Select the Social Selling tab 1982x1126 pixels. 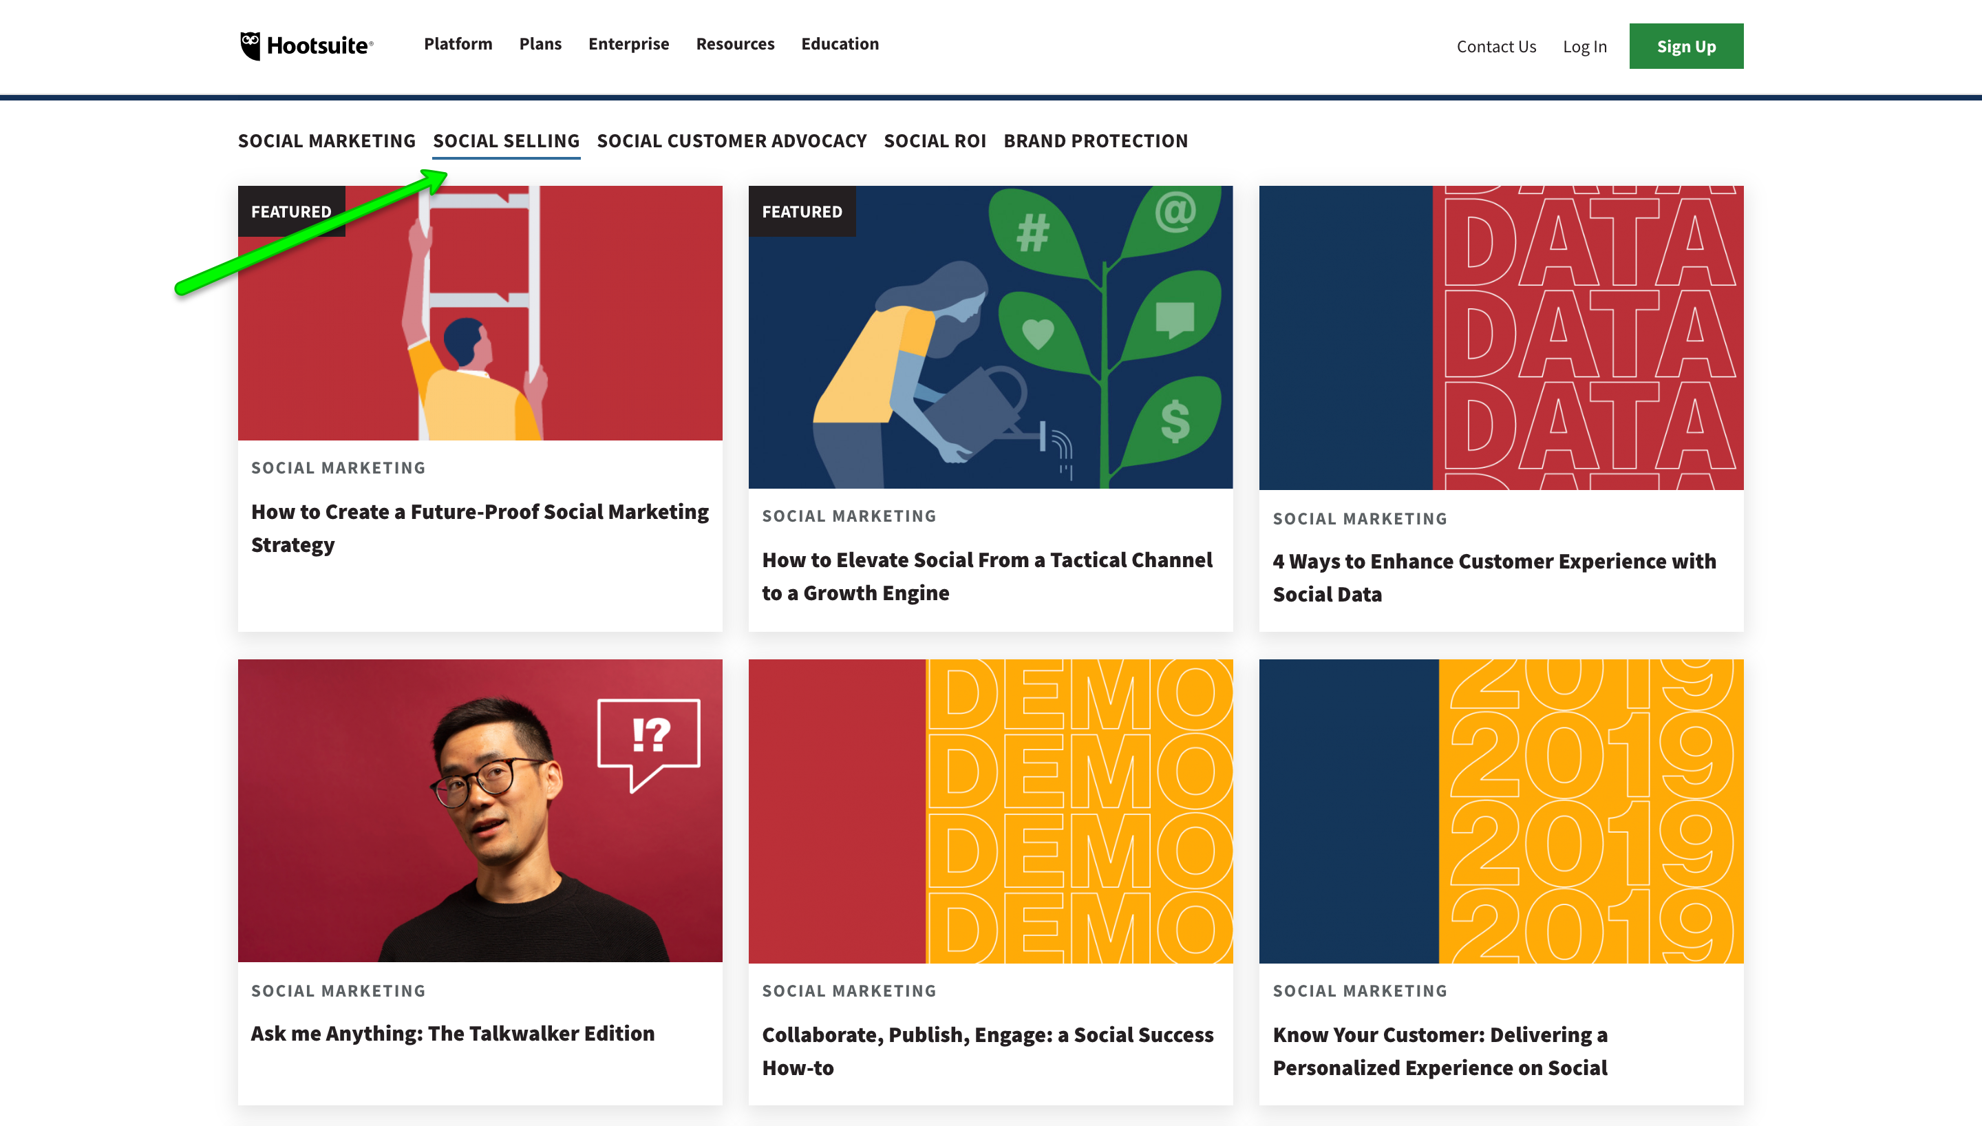[506, 140]
